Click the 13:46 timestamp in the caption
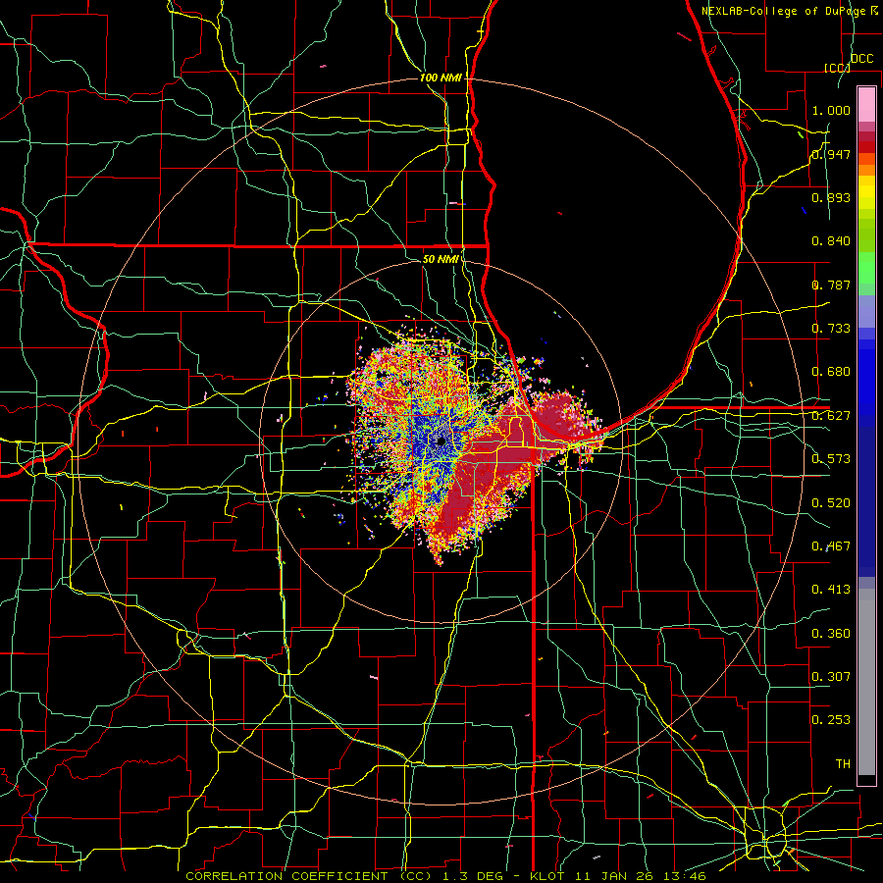This screenshot has height=883, width=883. pos(686,876)
